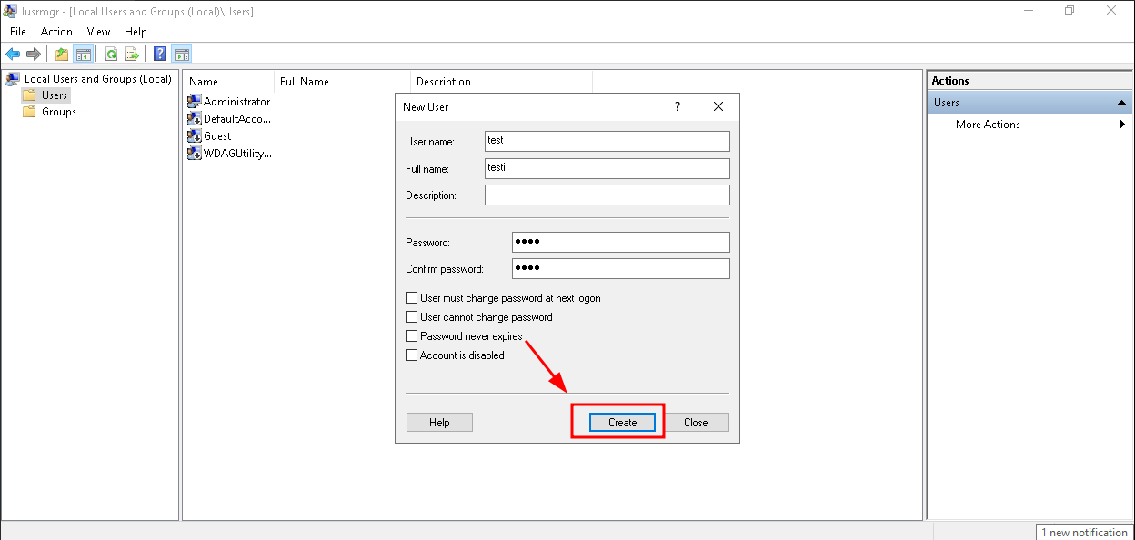
Task: Click the blue Help toolbar icon
Action: (160, 55)
